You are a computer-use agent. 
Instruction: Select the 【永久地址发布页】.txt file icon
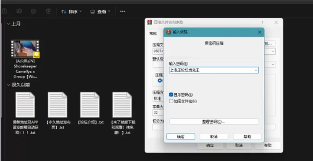[57, 105]
